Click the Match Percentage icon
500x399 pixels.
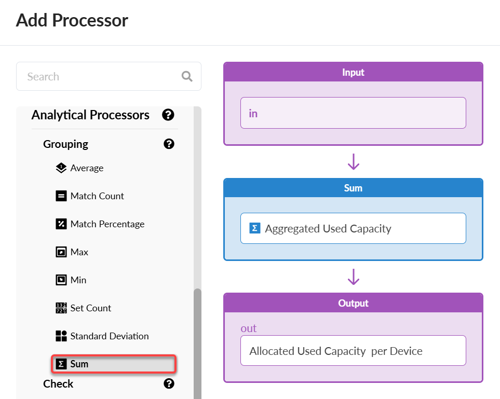[61, 224]
